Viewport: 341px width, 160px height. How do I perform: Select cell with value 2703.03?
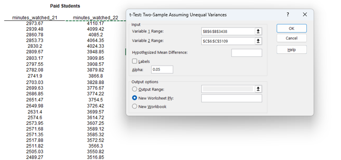tap(35, 82)
